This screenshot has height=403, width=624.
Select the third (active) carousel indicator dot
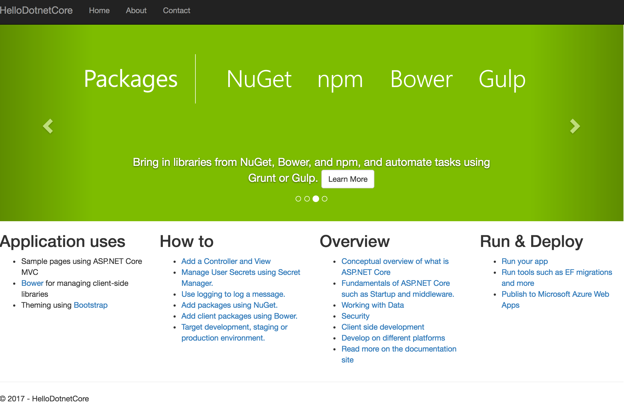[316, 199]
